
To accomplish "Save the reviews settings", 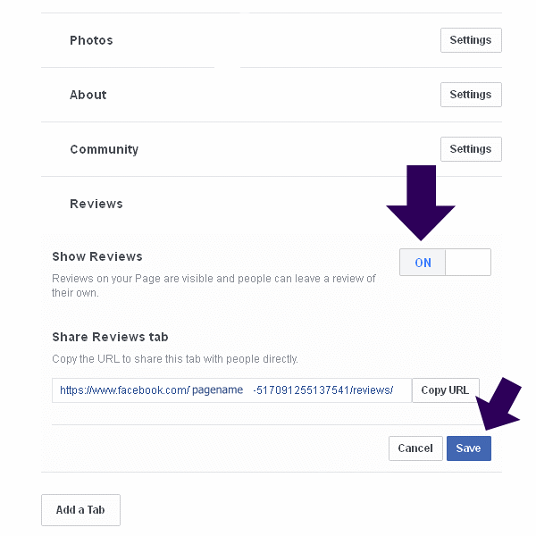I will pos(468,448).
